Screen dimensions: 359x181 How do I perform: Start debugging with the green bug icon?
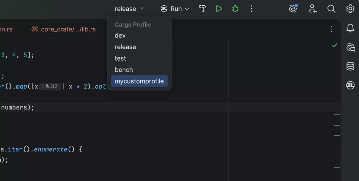[235, 9]
